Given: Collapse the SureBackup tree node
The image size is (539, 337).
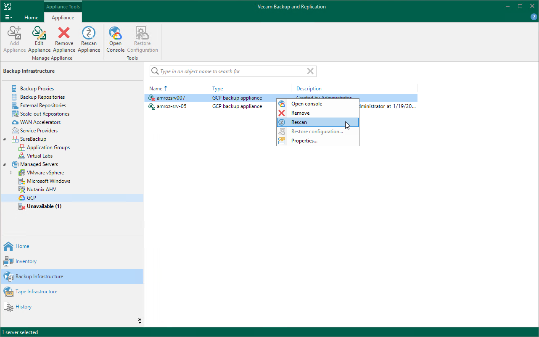Looking at the screenshot, I should coord(5,139).
